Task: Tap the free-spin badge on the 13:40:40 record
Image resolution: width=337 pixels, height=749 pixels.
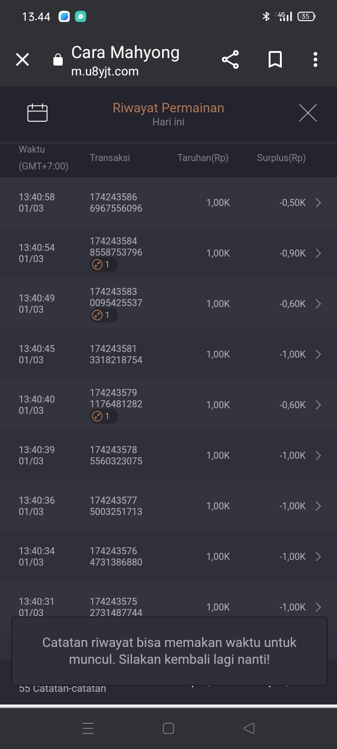Action: [x=103, y=416]
